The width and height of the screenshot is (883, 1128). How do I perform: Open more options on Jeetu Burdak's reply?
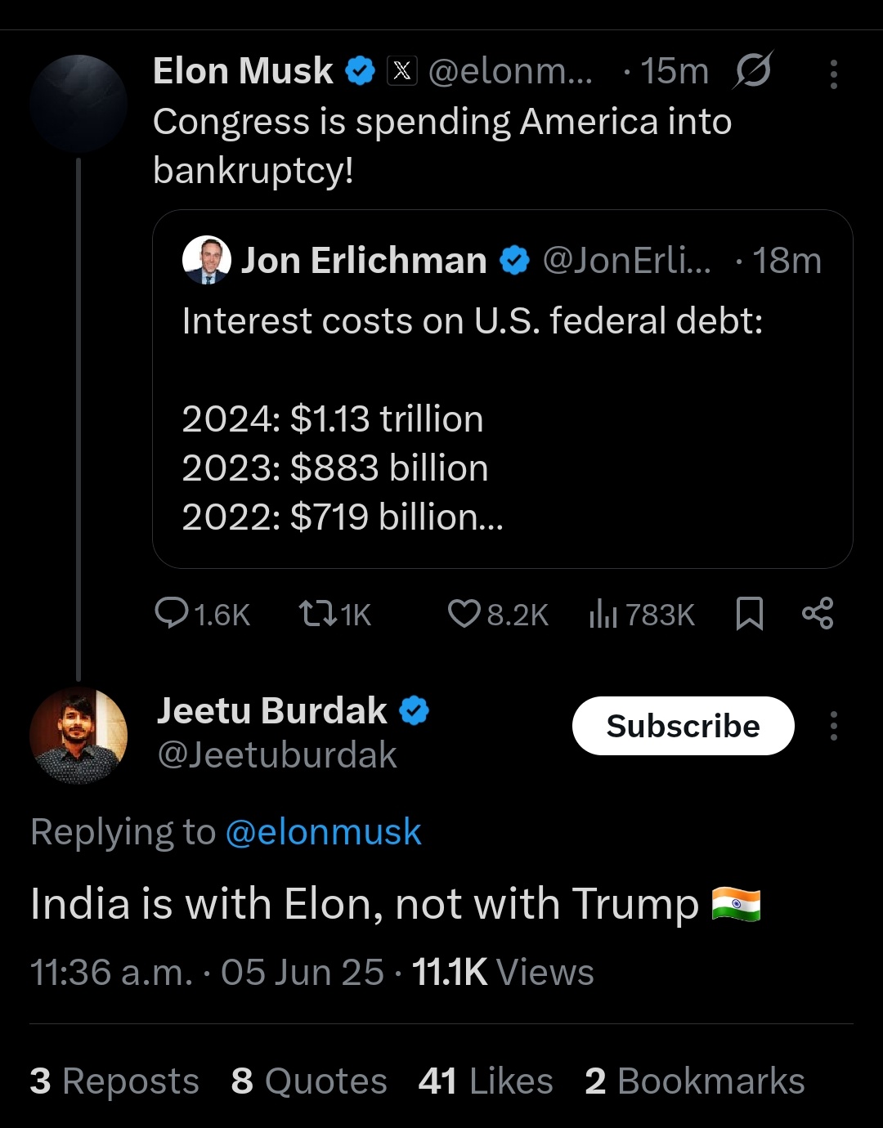click(x=833, y=726)
